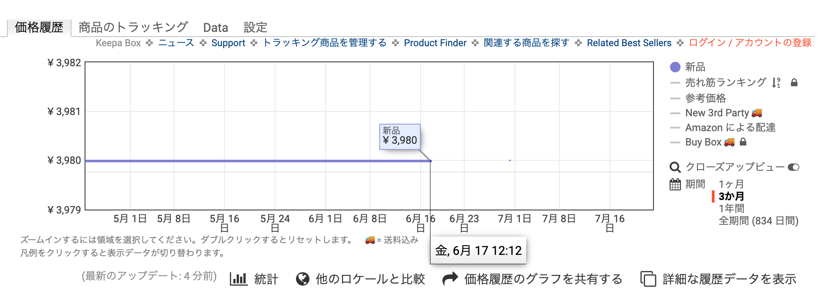
Task: Click the share arrow icon
Action: pyautogui.click(x=450, y=279)
